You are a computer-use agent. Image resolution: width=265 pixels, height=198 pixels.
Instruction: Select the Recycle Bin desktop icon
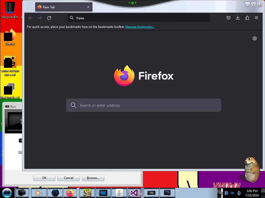pyautogui.click(x=10, y=10)
